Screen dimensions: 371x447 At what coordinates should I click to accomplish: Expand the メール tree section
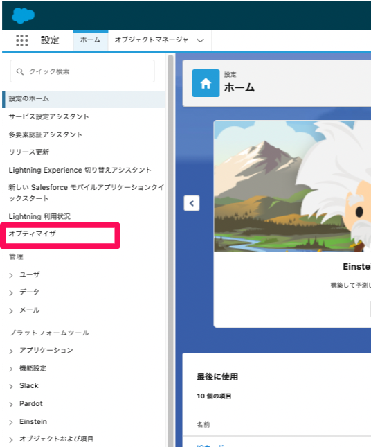(x=11, y=310)
